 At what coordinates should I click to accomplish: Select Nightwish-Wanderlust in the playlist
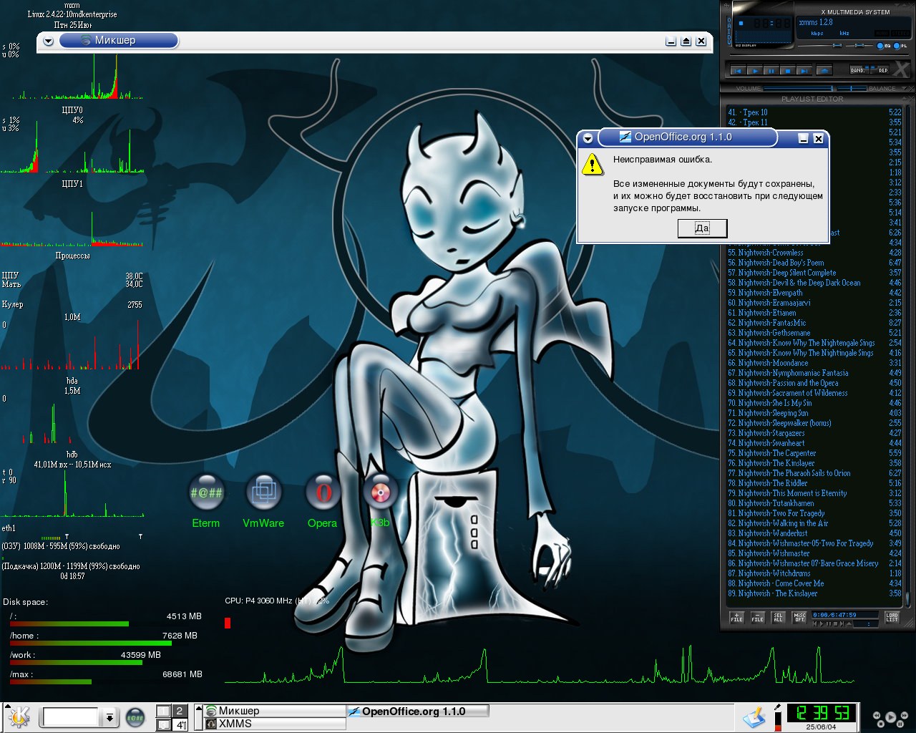814,533
